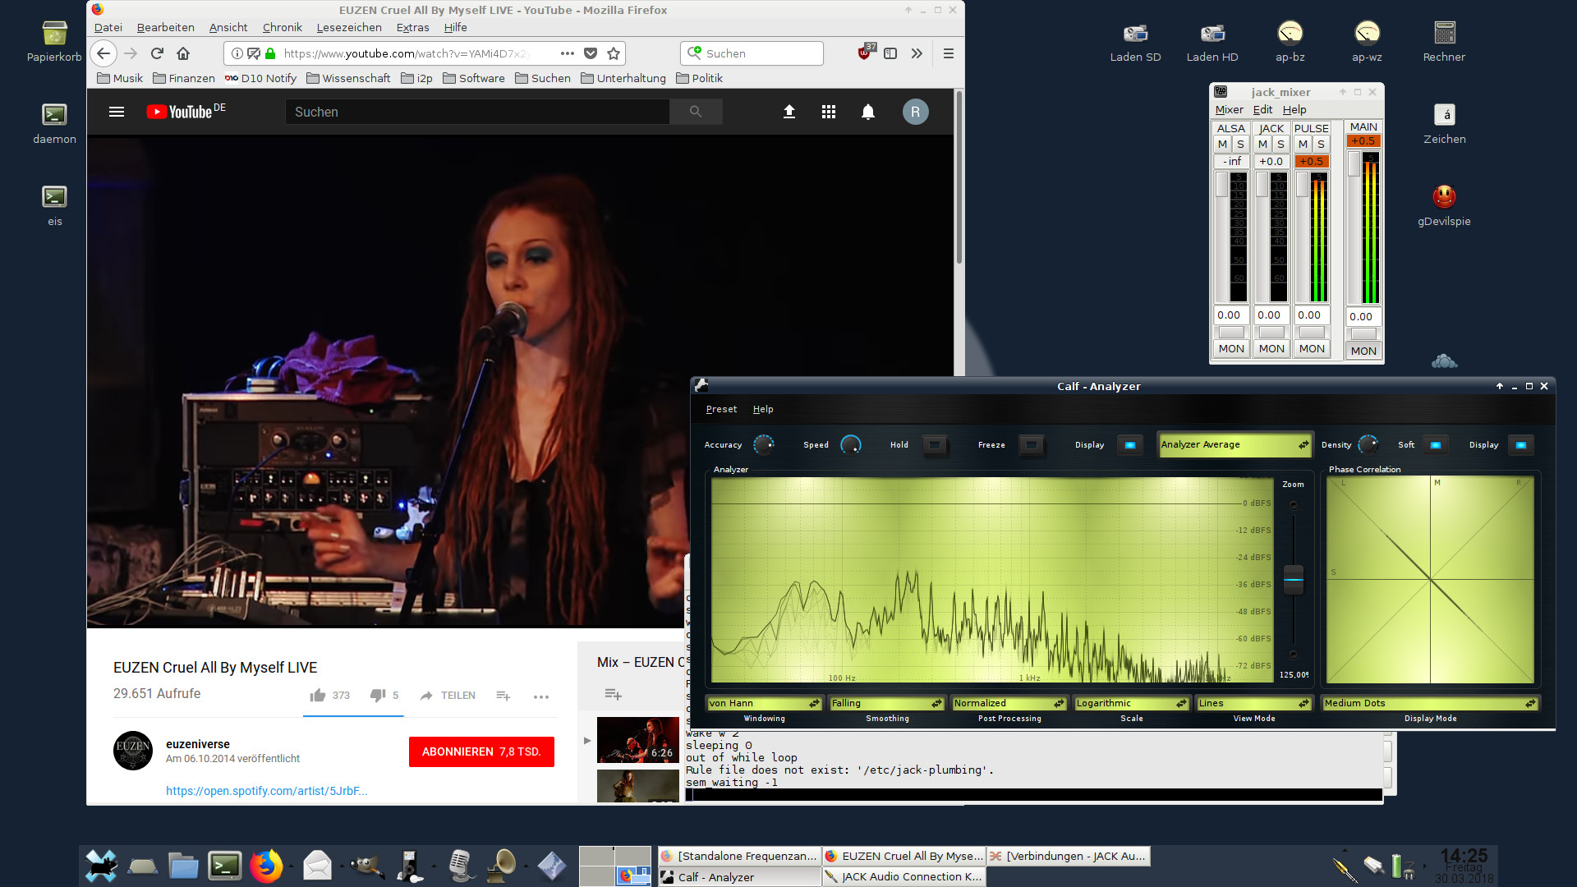Viewport: 1577px width, 887px height.
Task: Click the YouTube upload video icon
Action: click(789, 112)
